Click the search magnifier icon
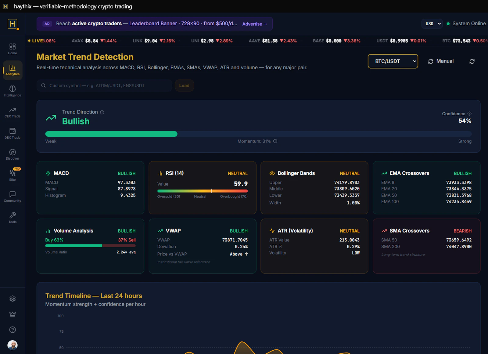This screenshot has width=488, height=354. coord(43,85)
